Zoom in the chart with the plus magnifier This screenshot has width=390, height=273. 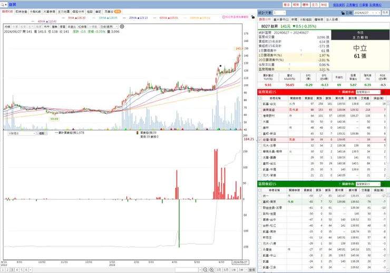(211, 270)
